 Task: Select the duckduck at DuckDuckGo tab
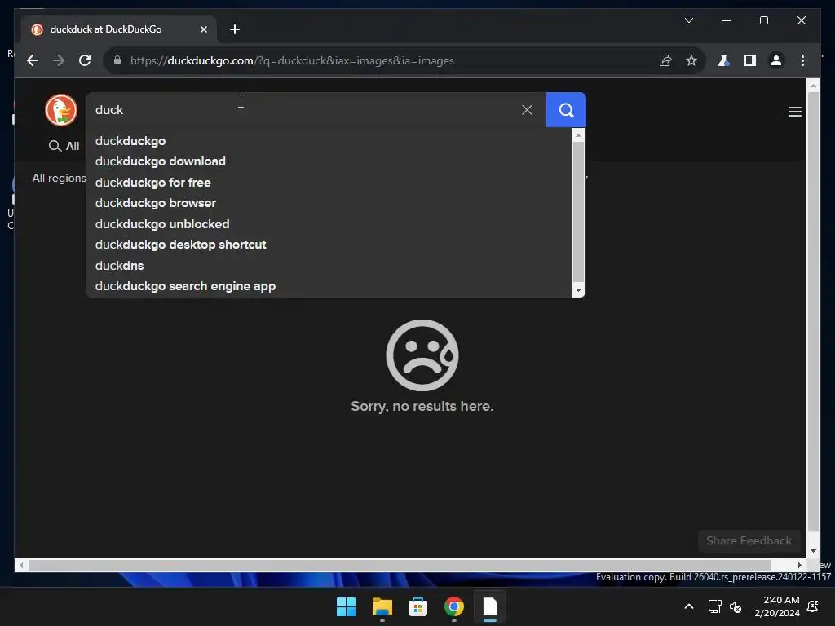(119, 29)
